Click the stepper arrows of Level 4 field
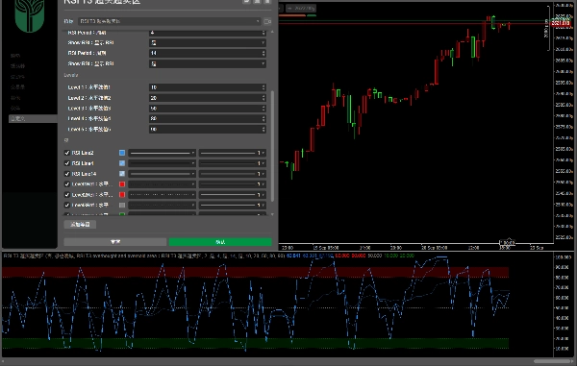Screen dimensions: 577x366 (x=263, y=119)
